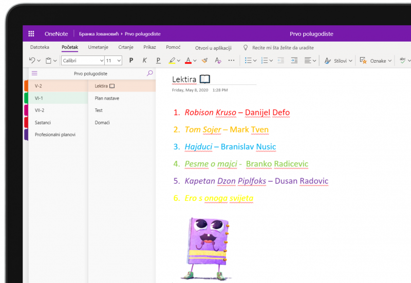This screenshot has width=411, height=283.
Task: Apply the yellow text highlight color
Action: pos(172,61)
